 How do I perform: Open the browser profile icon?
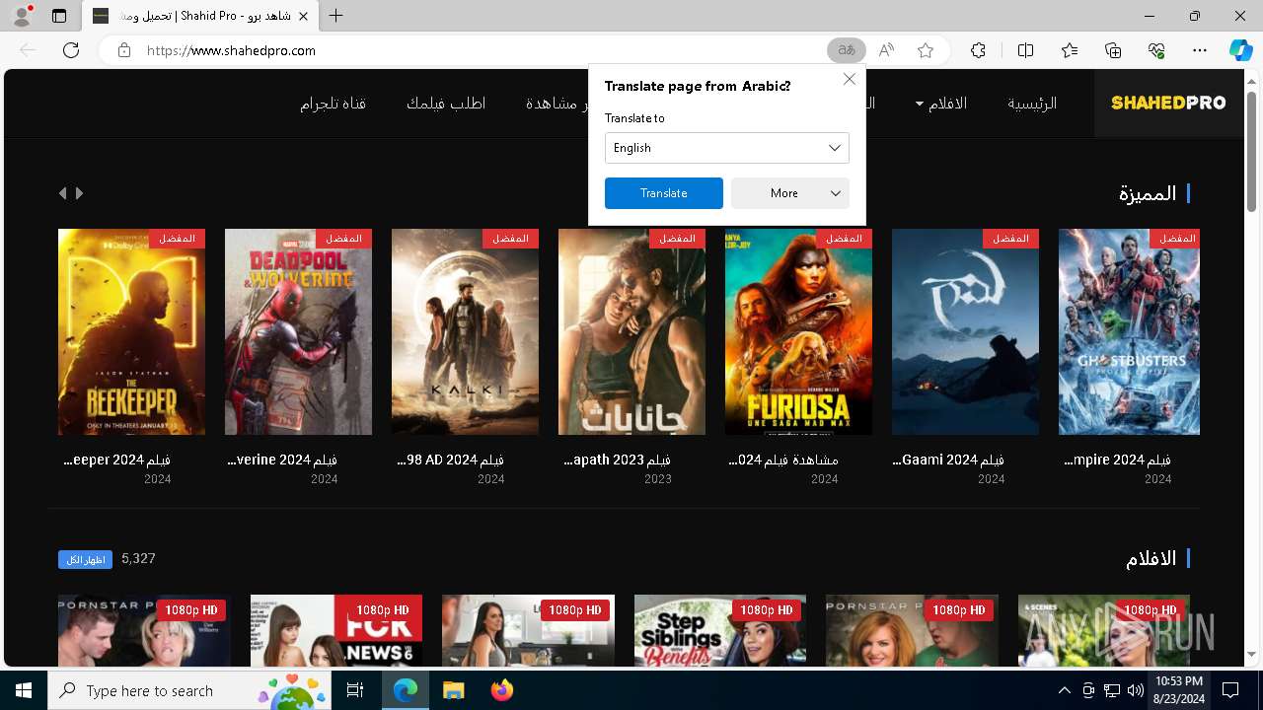point(22,16)
